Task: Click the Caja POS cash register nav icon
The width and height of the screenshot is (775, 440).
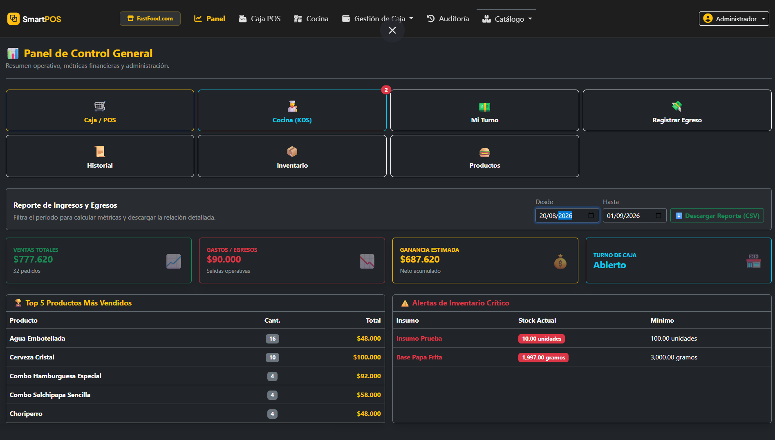Action: [x=243, y=18]
